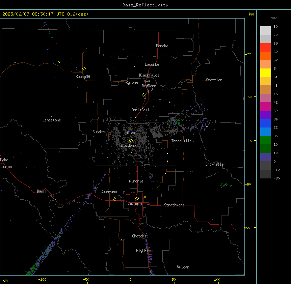Click the Ponoka city label
Screen dimensions: 291x284
click(x=162, y=46)
